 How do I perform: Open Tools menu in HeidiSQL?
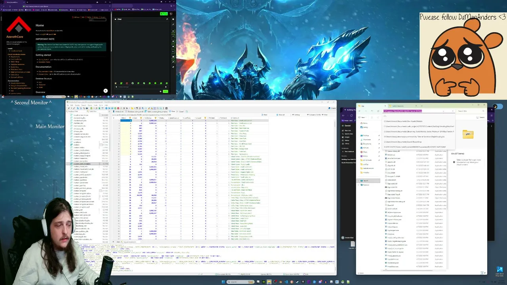[96, 105]
